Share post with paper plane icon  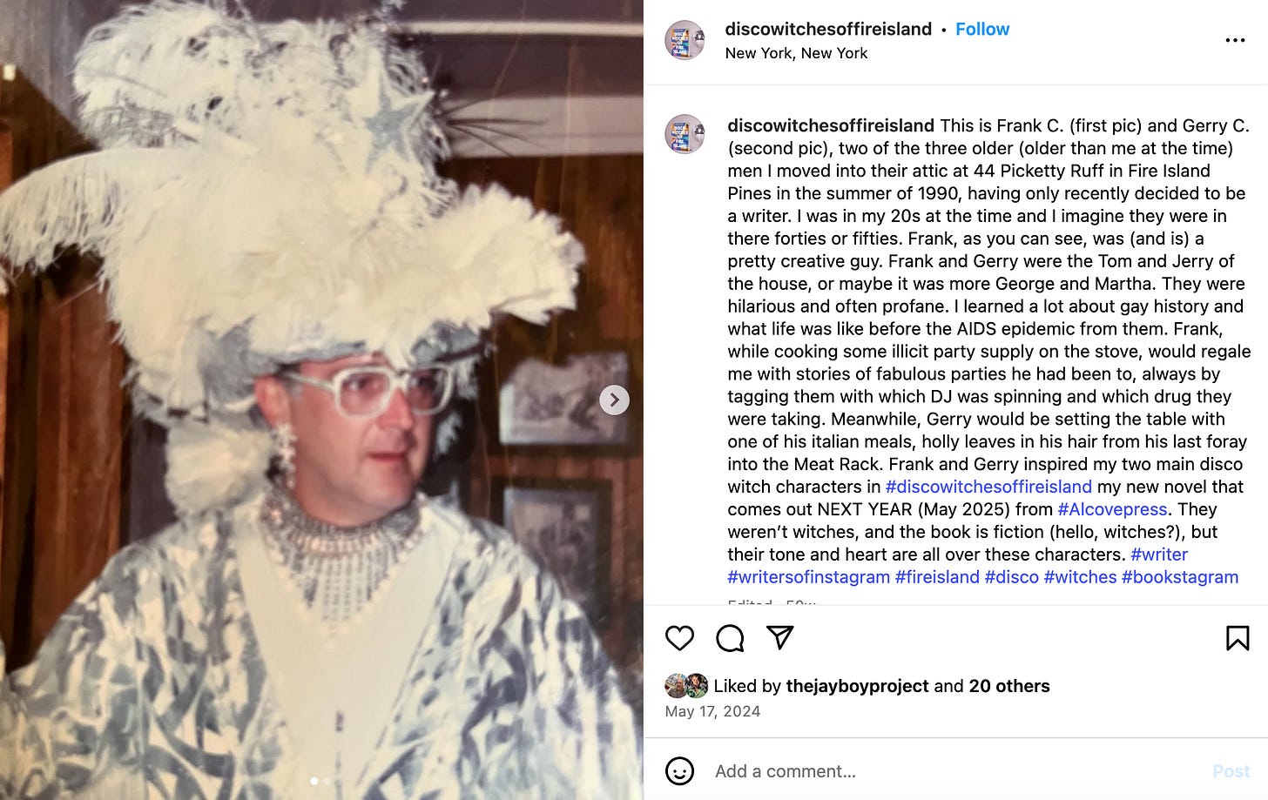779,638
